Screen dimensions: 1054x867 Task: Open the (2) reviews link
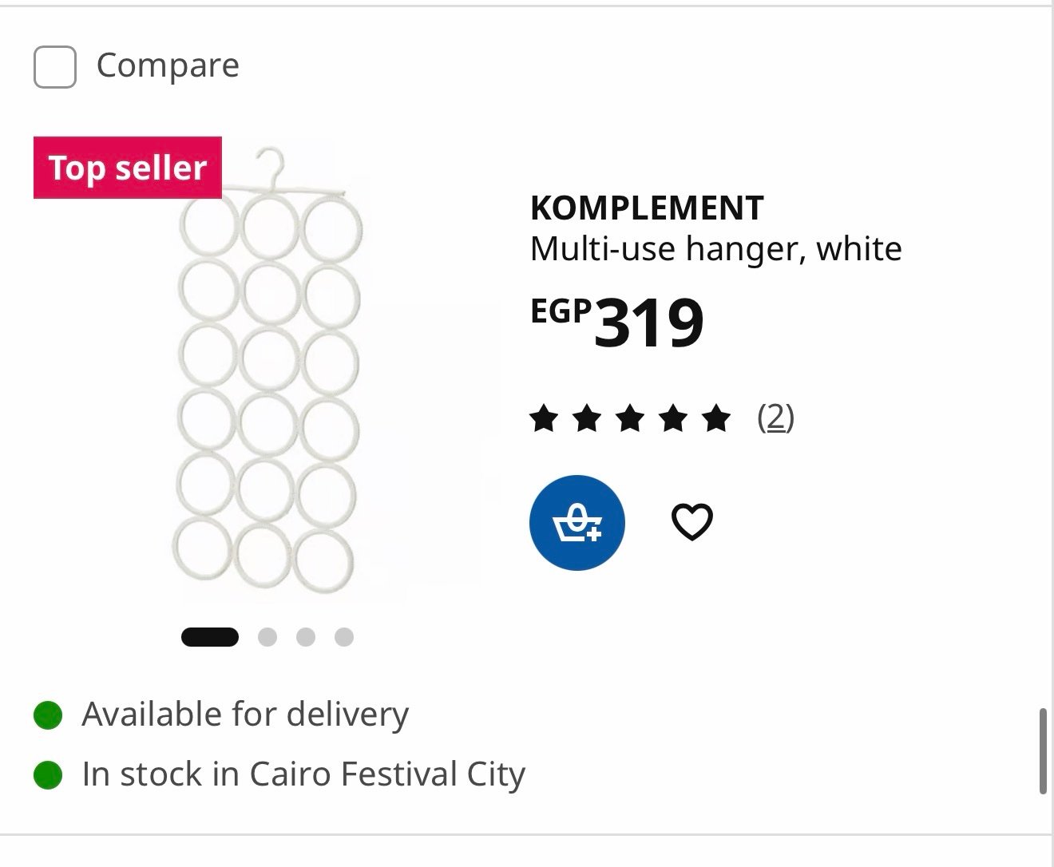coord(775,417)
